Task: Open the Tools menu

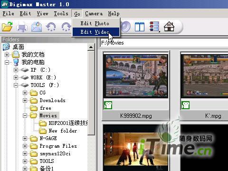Action: [61, 14]
